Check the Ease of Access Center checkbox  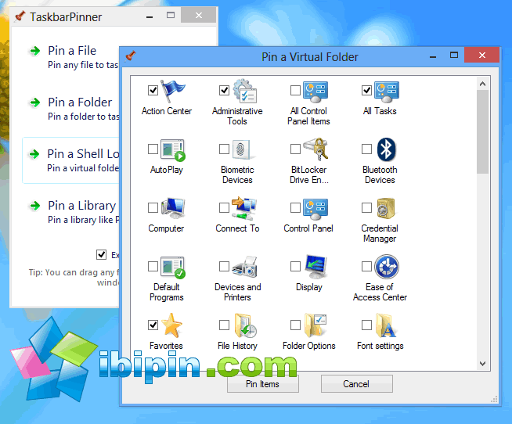click(366, 266)
